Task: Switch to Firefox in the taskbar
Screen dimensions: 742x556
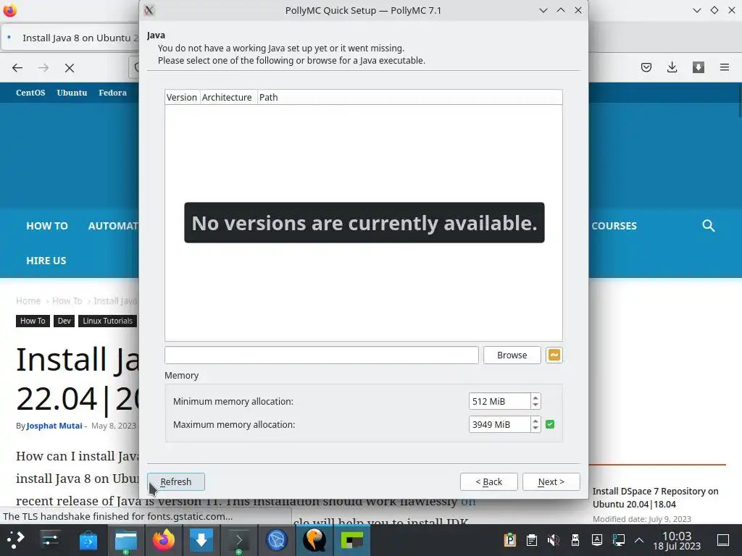Action: coord(163,540)
